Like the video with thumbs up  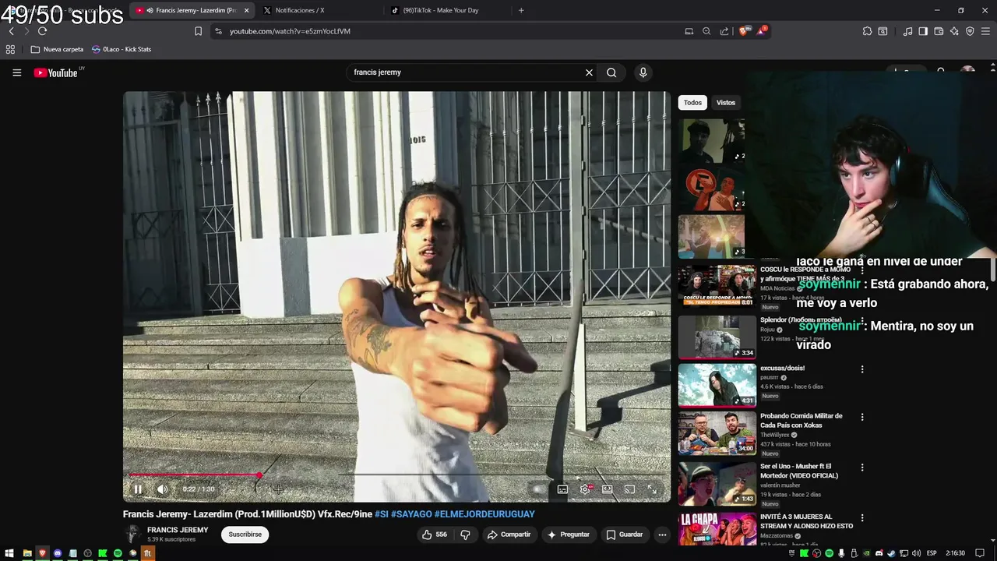(435, 535)
